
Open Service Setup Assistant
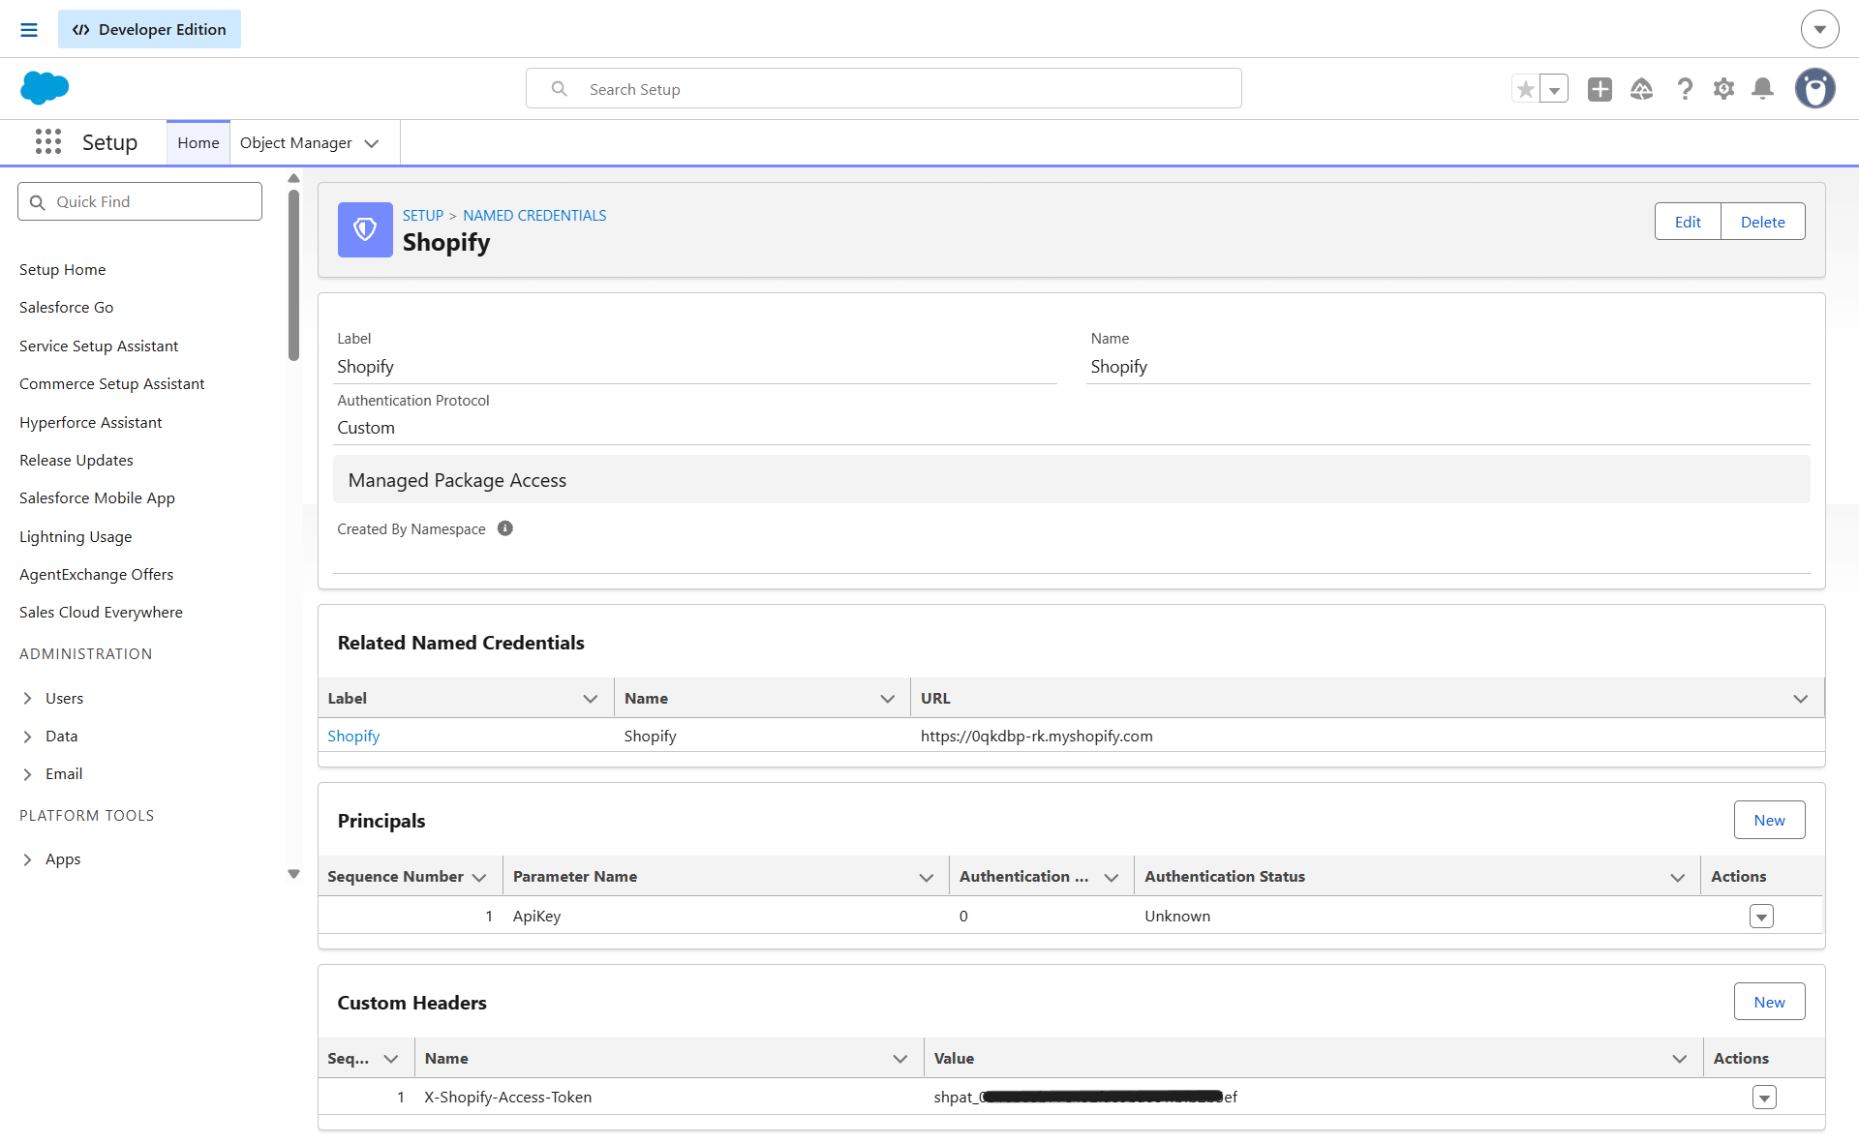99,346
